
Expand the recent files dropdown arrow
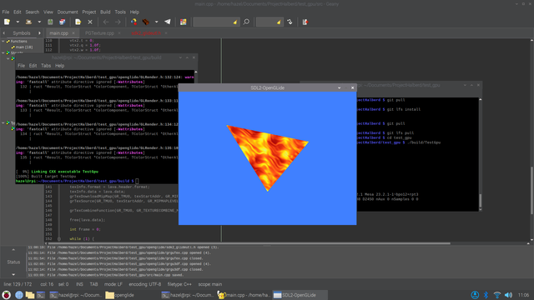39,22
